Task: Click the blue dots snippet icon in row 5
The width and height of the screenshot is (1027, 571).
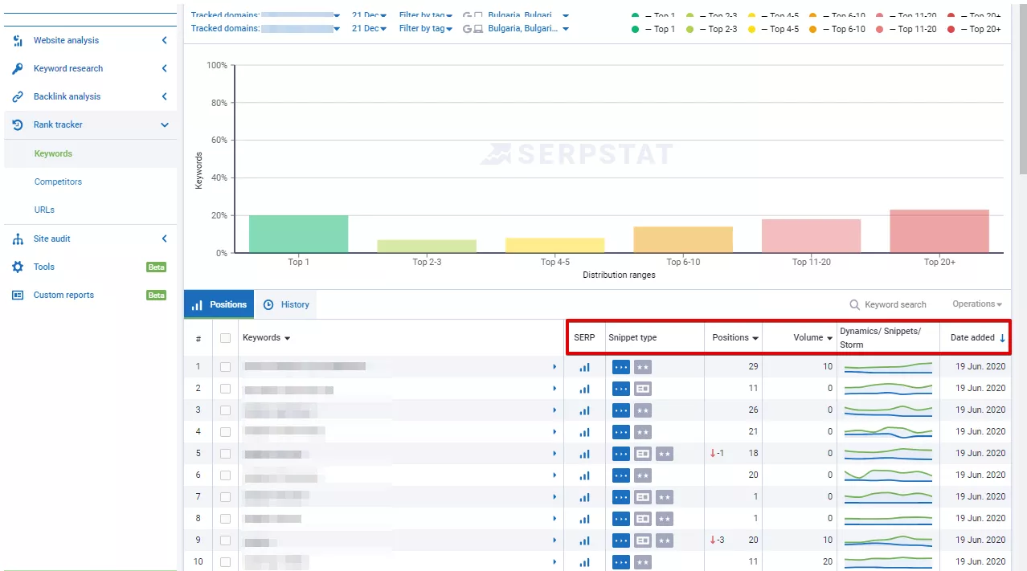Action: point(621,454)
